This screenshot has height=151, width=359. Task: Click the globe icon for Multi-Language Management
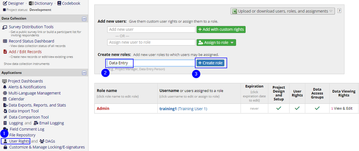click(5, 93)
